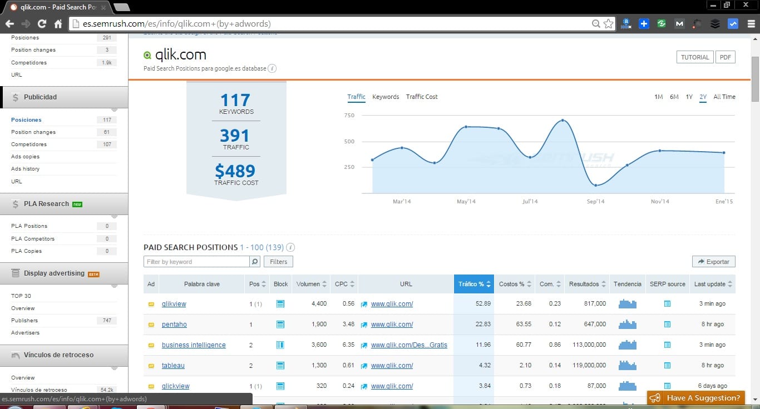760x409 pixels.
Task: Set chart range to 2Y
Action: pyautogui.click(x=703, y=97)
